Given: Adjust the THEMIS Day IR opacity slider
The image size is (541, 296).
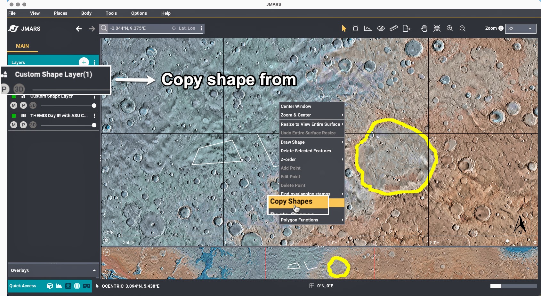Looking at the screenshot, I should 94,125.
